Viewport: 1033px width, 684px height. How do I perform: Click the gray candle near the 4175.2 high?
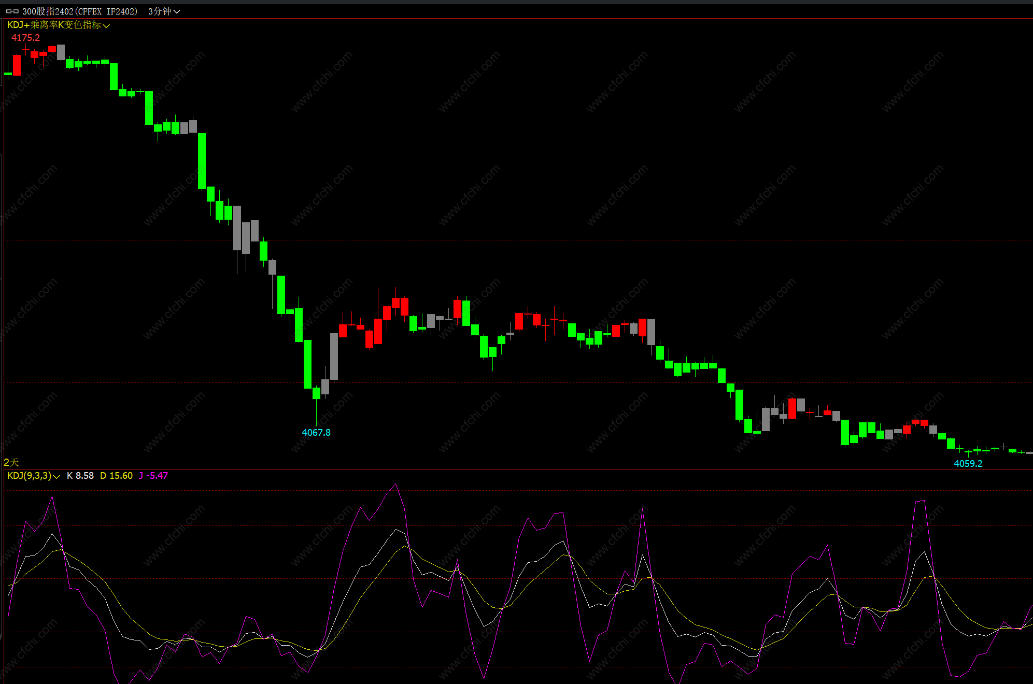(61, 52)
